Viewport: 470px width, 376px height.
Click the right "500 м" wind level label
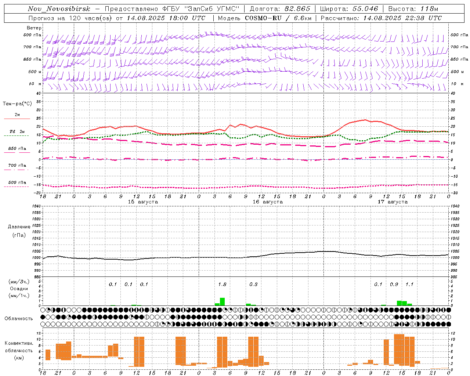point(457,72)
